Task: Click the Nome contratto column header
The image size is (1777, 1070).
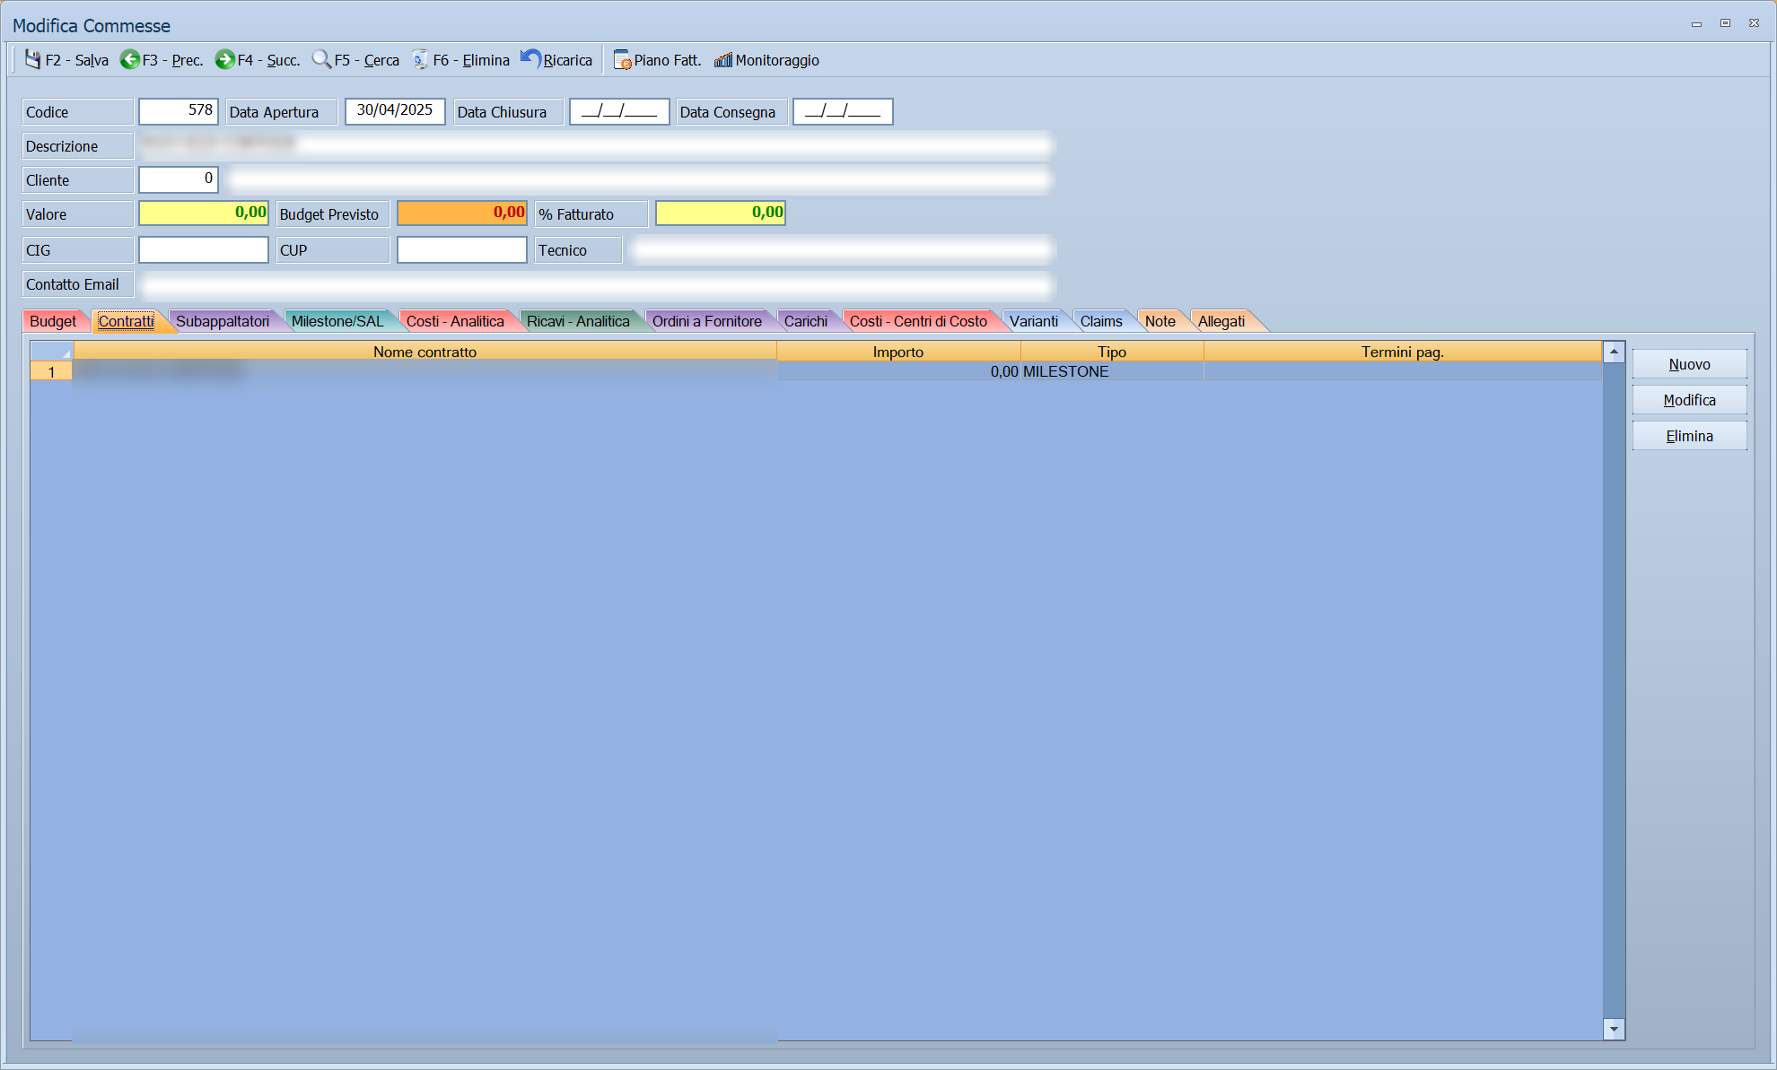Action: click(x=425, y=352)
